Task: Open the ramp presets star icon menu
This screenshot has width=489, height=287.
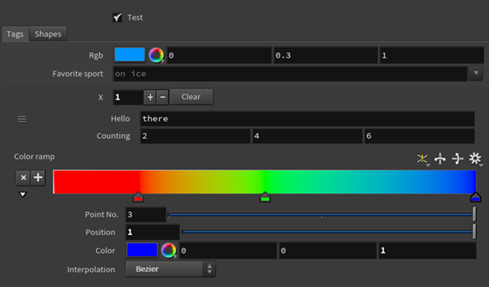Action: click(x=423, y=159)
